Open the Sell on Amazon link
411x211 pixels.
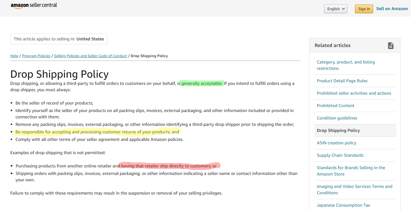click(392, 9)
